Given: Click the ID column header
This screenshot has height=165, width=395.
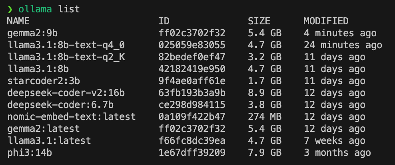Looking at the screenshot, I should [164, 21].
